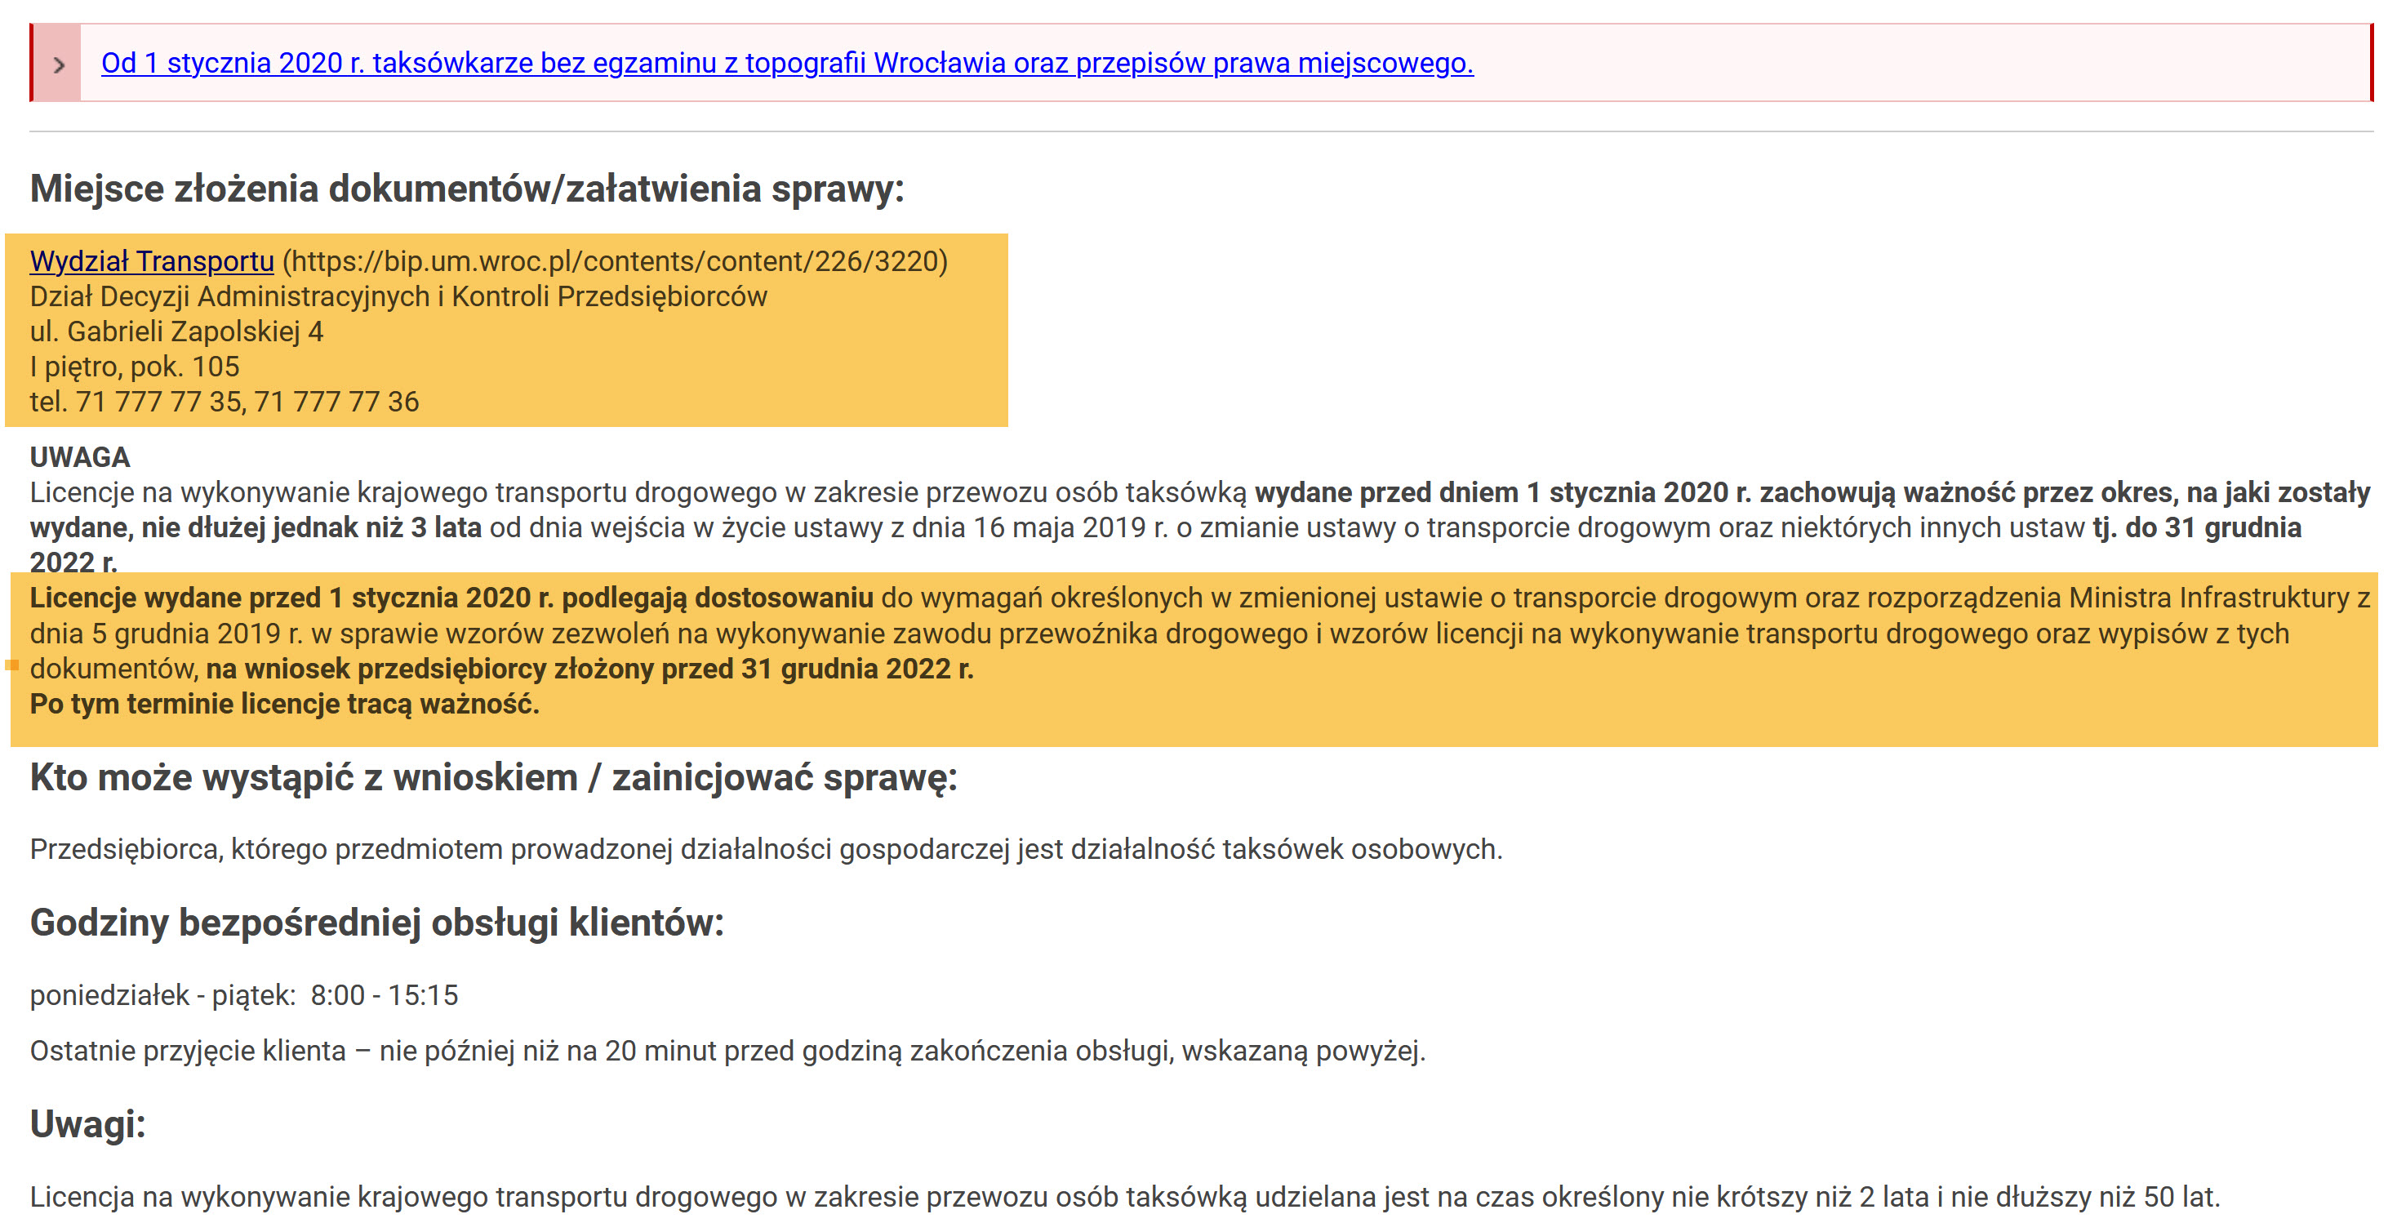Click the paragraph about licence validity up to 50 years
The width and height of the screenshot is (2388, 1223).
pyautogui.click(x=1123, y=1197)
